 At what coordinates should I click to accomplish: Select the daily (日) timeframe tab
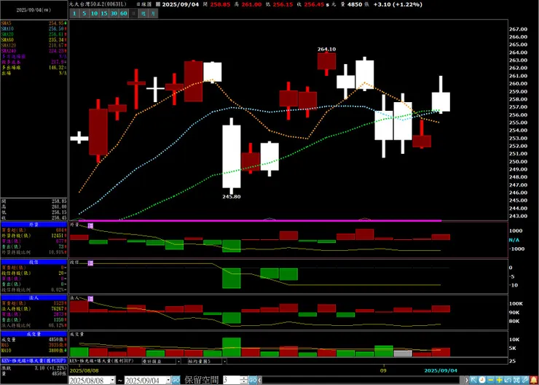(x=134, y=13)
